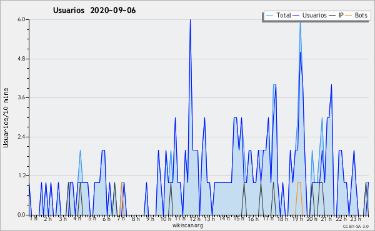Select the IP legend entry
Image resolution: width=375 pixels, height=231 pixels.
pos(336,15)
